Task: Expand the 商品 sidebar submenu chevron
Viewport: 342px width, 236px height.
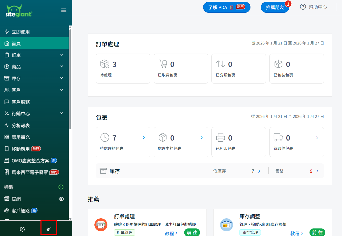Action: (x=62, y=67)
